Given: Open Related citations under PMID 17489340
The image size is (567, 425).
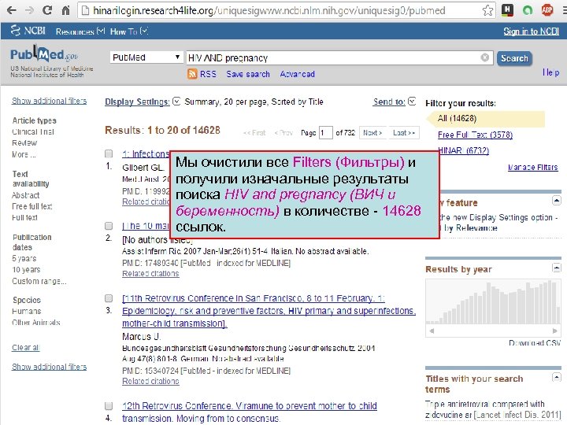Looking at the screenshot, I should [150, 274].
